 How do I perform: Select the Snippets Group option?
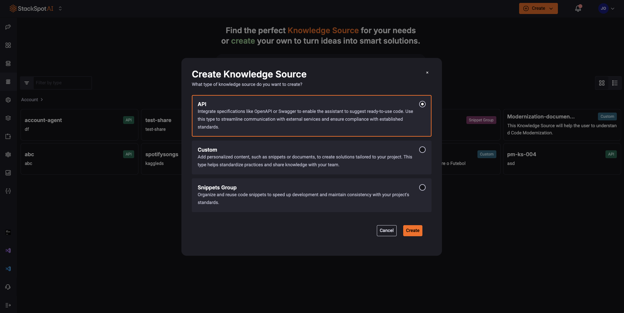(x=422, y=187)
